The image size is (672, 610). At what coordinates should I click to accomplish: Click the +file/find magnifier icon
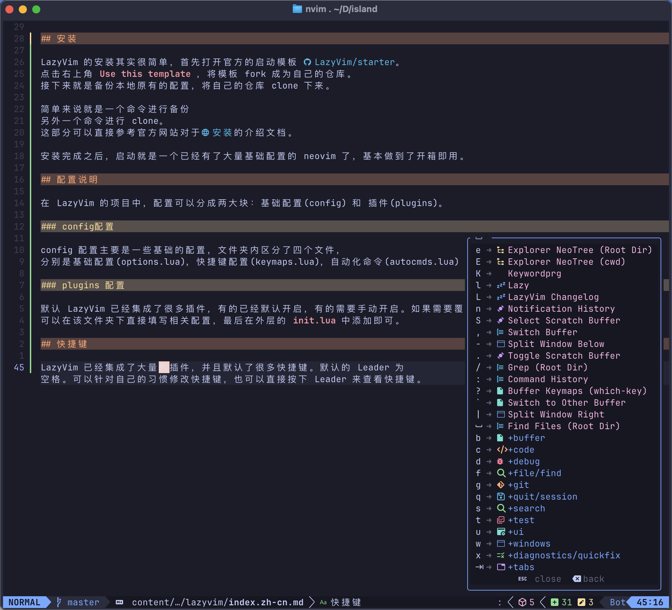pos(501,473)
